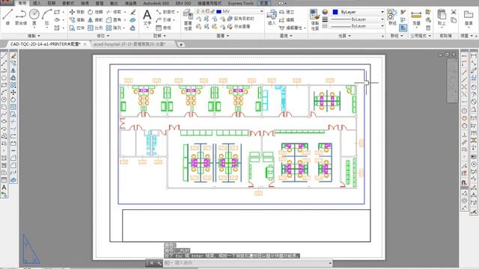Switch to the acad-hospital drawing file tab
The height and width of the screenshot is (269, 479).
pos(129,44)
